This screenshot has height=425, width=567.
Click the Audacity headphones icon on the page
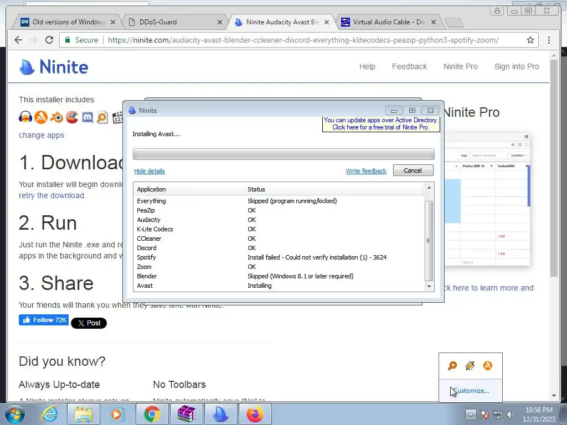[25, 117]
